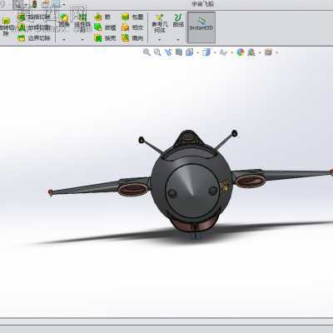Open the Hide/Show Items dropdown arrow

232,52
